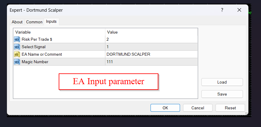Click the Reset button
The image size is (261, 127).
[x=230, y=108]
